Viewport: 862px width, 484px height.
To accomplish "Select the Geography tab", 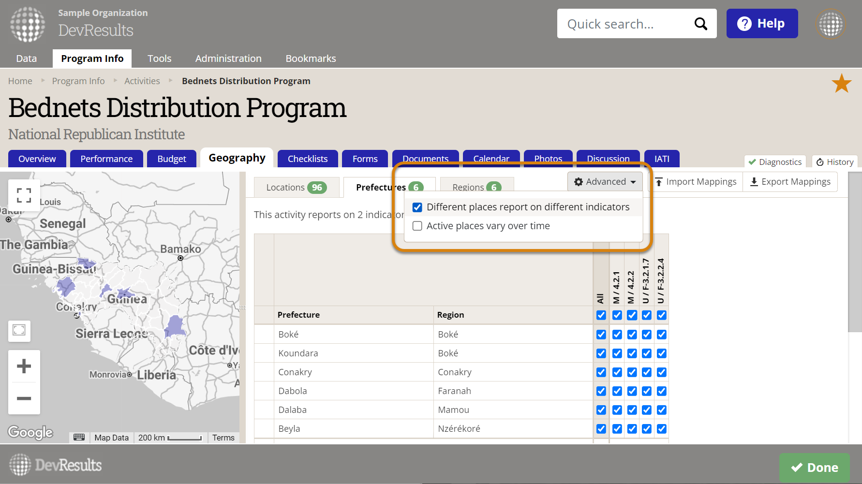I will coord(237,158).
